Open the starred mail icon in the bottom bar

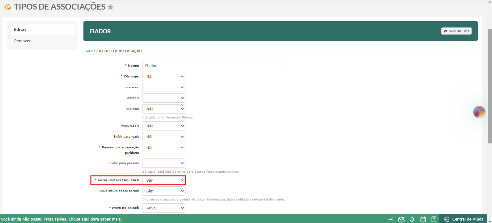click(401, 219)
